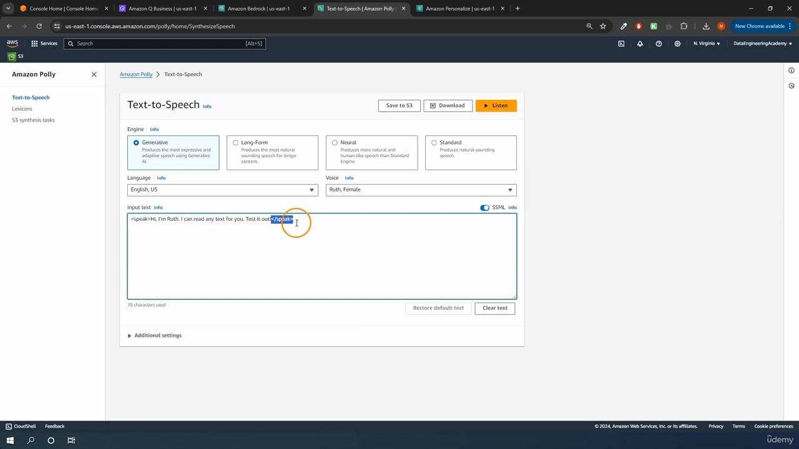Open the Cortana circle on taskbar
The height and width of the screenshot is (449, 799).
(x=51, y=440)
